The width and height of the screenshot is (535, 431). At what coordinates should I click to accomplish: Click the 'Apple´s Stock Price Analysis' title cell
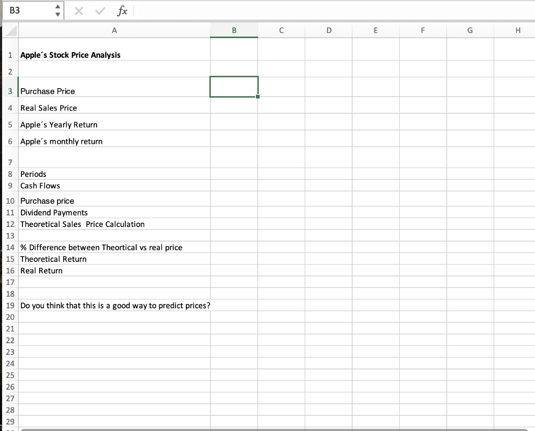tap(114, 50)
